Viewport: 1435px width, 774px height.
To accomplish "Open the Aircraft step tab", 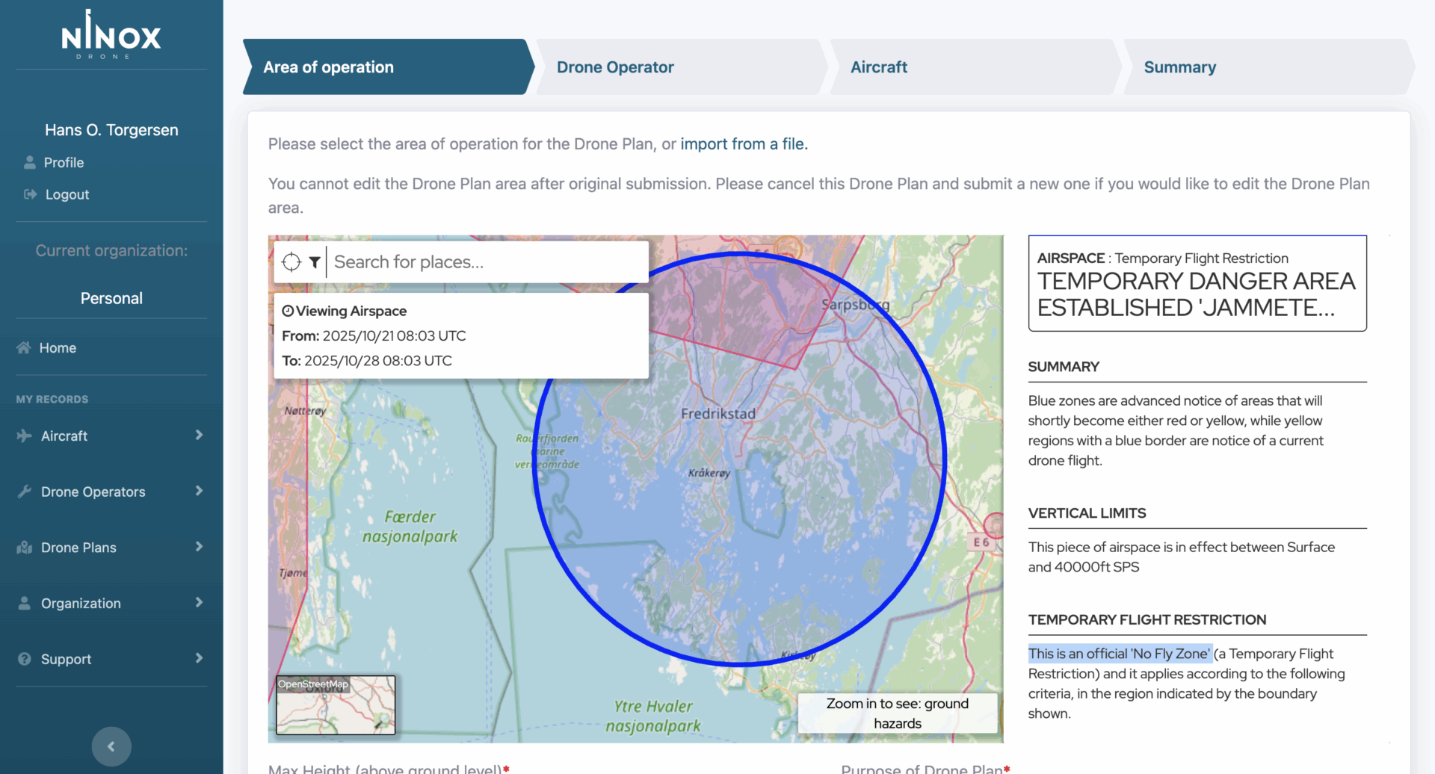I will [878, 67].
